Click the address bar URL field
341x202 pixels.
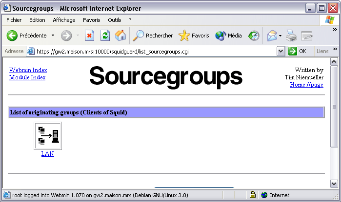(x=156, y=52)
